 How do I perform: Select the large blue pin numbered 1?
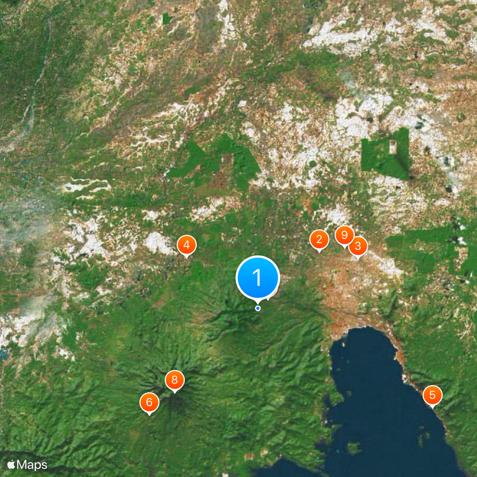(x=258, y=277)
